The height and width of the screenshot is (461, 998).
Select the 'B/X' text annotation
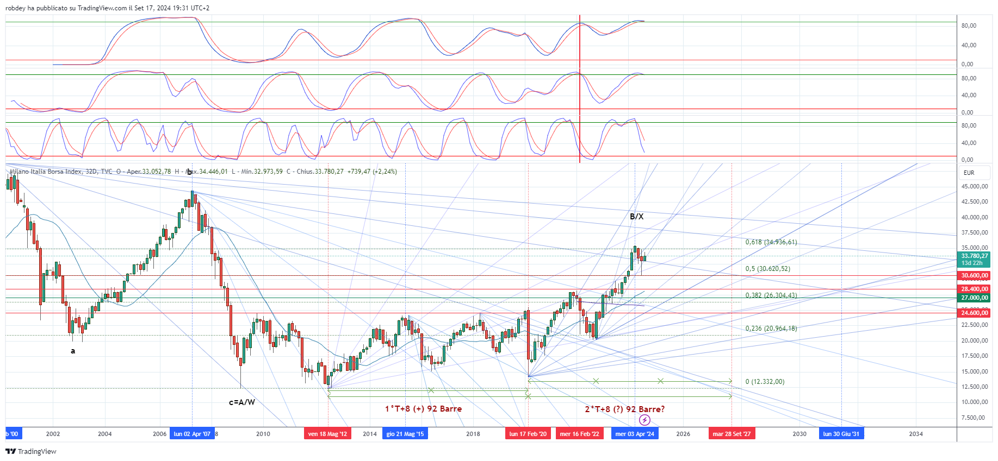(636, 216)
